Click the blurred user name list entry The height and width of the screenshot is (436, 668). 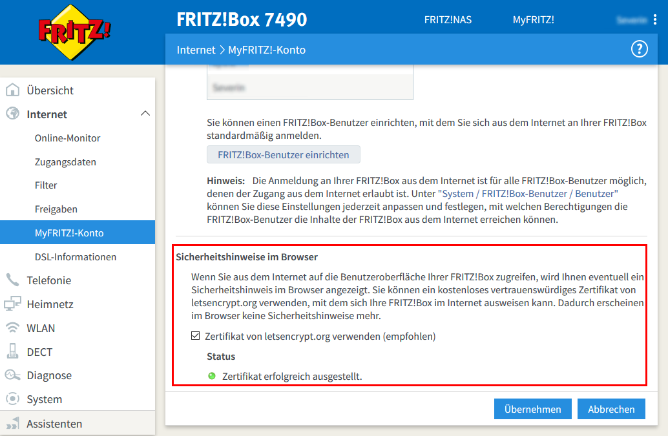309,87
